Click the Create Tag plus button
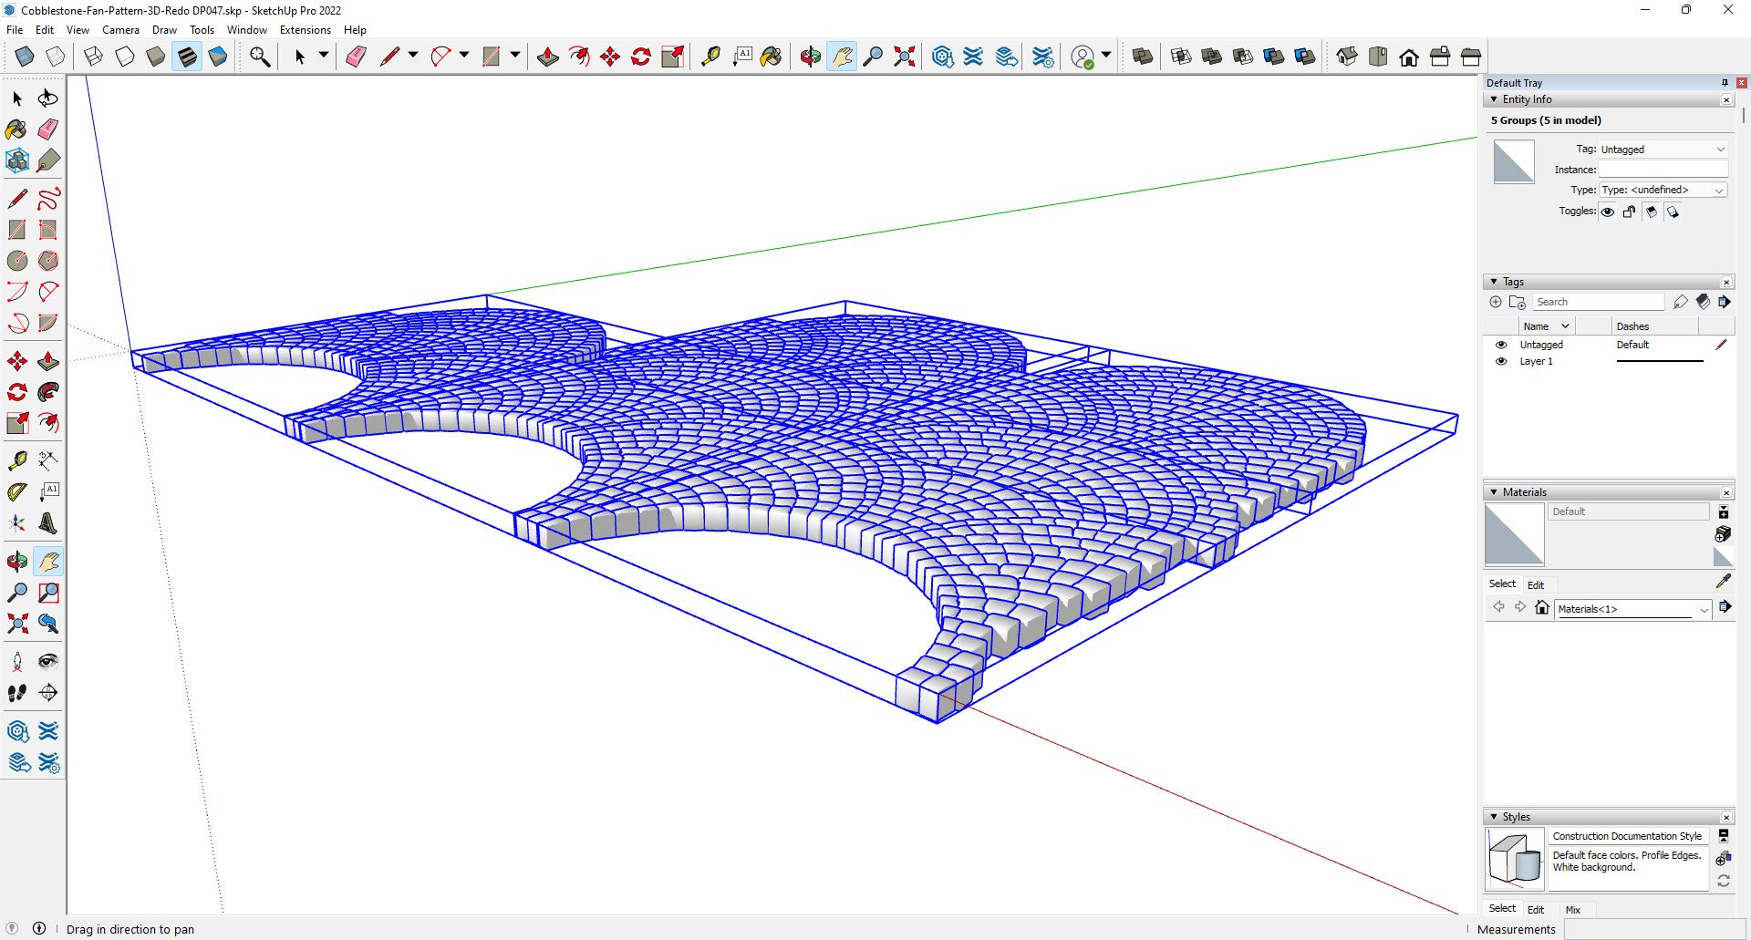The width and height of the screenshot is (1751, 940). (1496, 302)
